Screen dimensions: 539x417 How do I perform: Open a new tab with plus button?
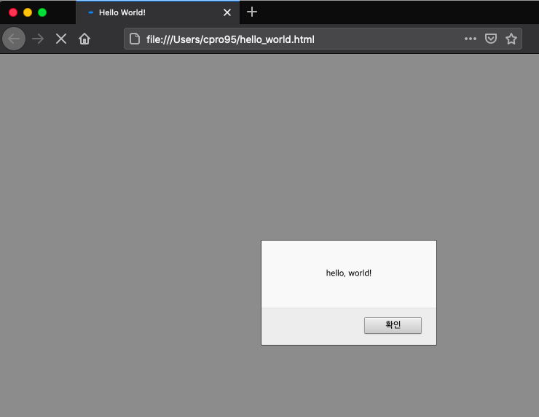pyautogui.click(x=252, y=12)
